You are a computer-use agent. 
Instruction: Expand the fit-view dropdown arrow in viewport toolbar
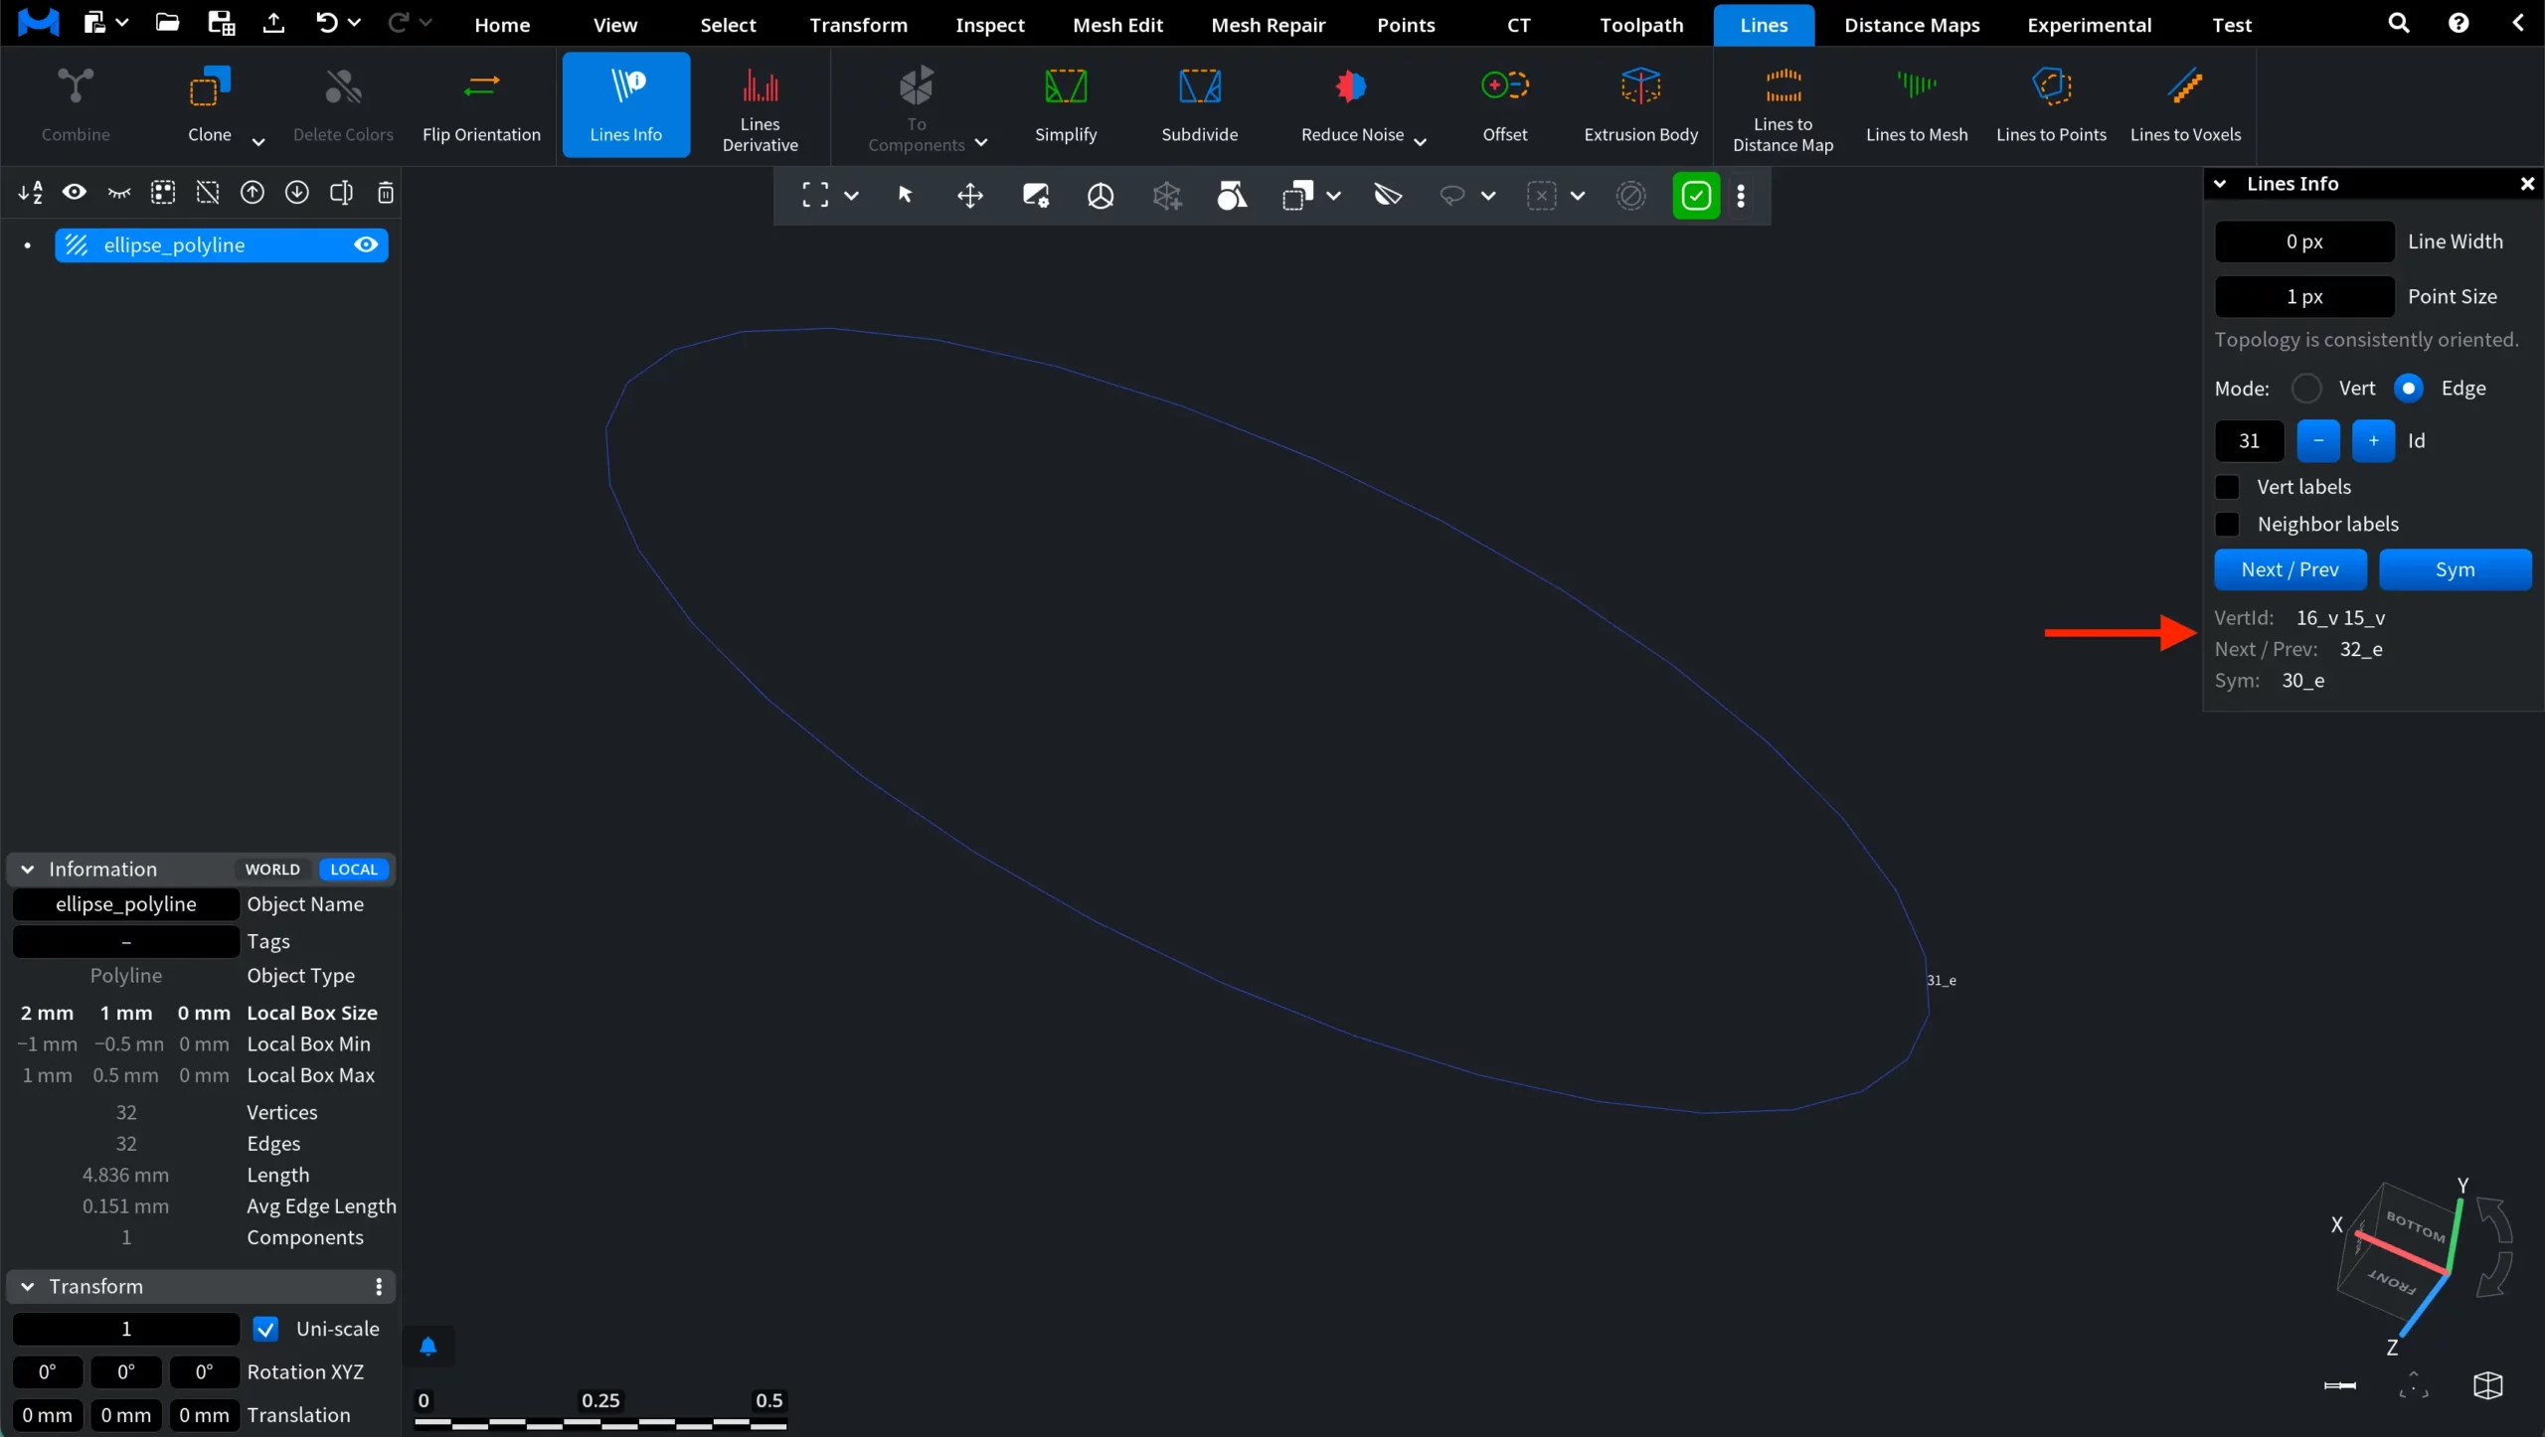[851, 195]
